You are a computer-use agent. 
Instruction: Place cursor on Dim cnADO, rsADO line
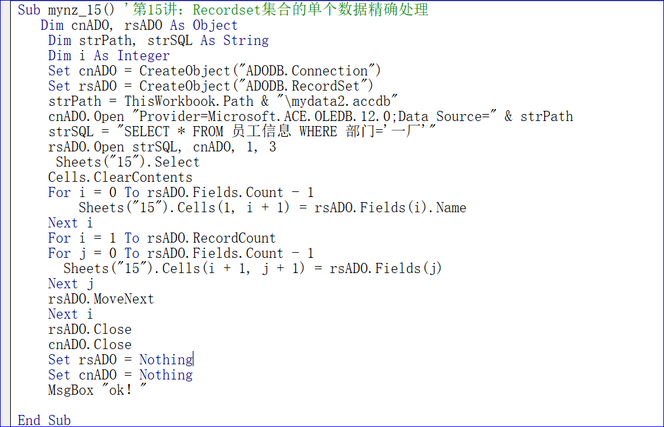tap(139, 26)
